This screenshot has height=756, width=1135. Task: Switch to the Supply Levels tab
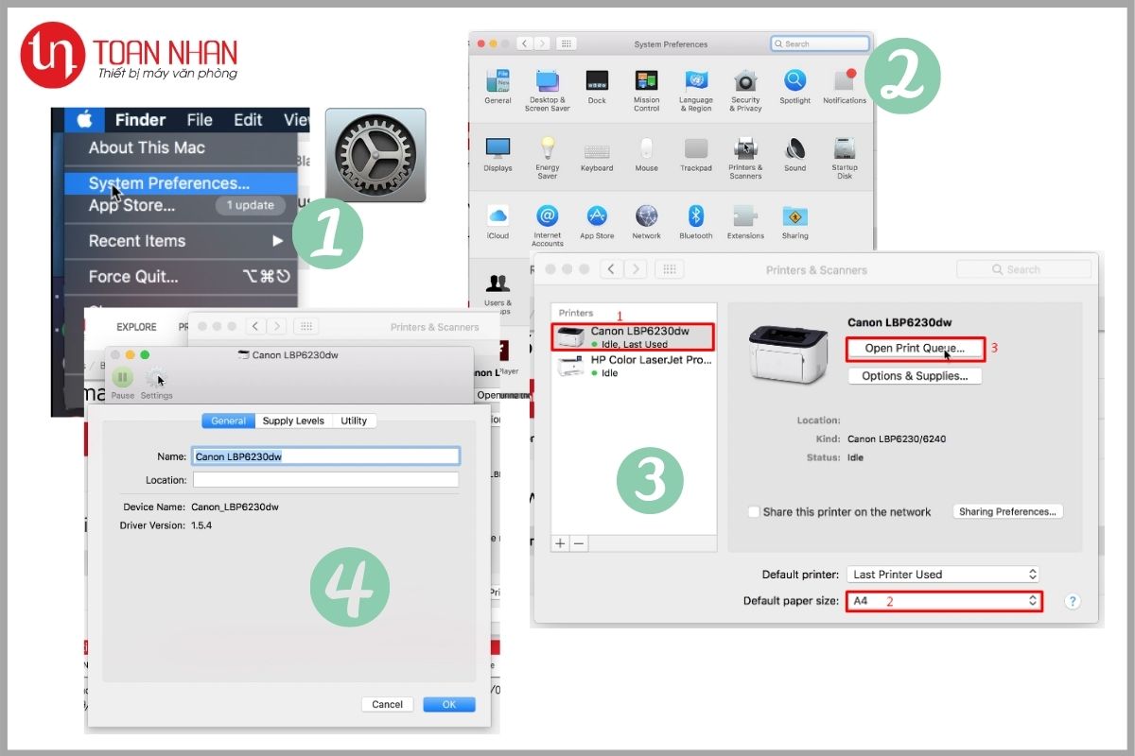click(293, 421)
